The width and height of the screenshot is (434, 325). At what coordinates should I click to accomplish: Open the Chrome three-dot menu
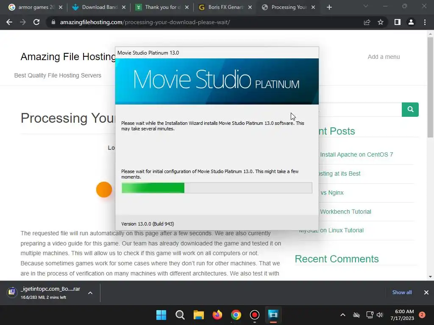425,22
